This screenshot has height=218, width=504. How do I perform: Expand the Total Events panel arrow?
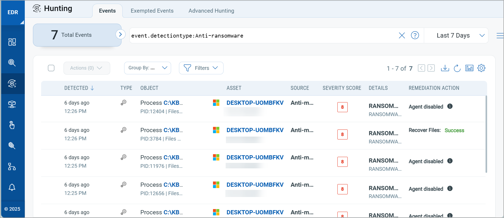pos(120,34)
